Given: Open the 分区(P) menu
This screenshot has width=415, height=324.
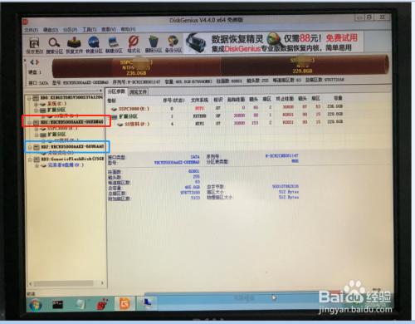Looking at the screenshot, I should click(70, 30).
